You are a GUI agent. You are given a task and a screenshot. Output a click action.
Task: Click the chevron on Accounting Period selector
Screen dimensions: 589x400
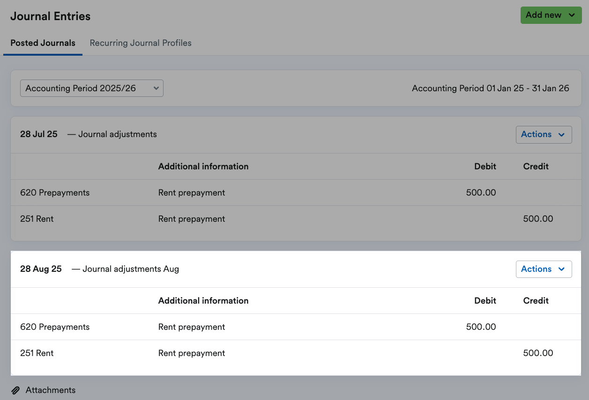[156, 88]
